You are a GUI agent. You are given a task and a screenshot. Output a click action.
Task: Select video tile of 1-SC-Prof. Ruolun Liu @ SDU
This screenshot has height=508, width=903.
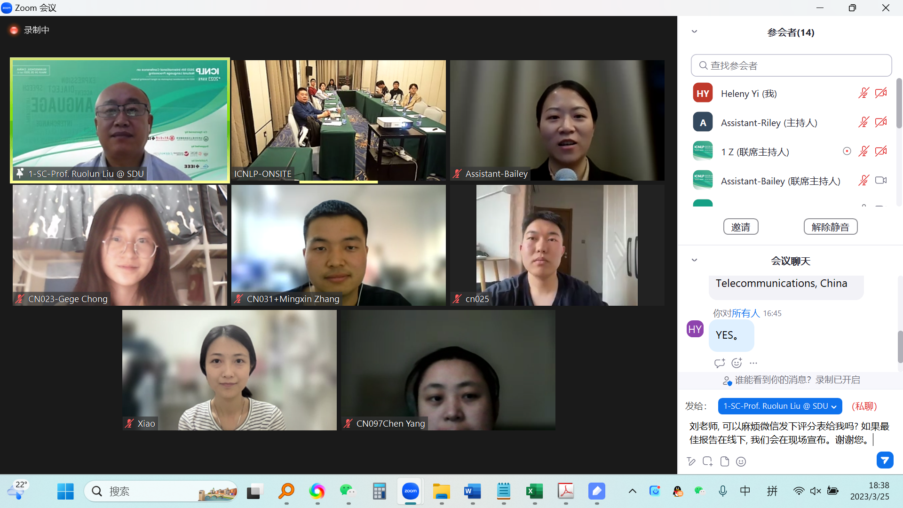pos(120,120)
